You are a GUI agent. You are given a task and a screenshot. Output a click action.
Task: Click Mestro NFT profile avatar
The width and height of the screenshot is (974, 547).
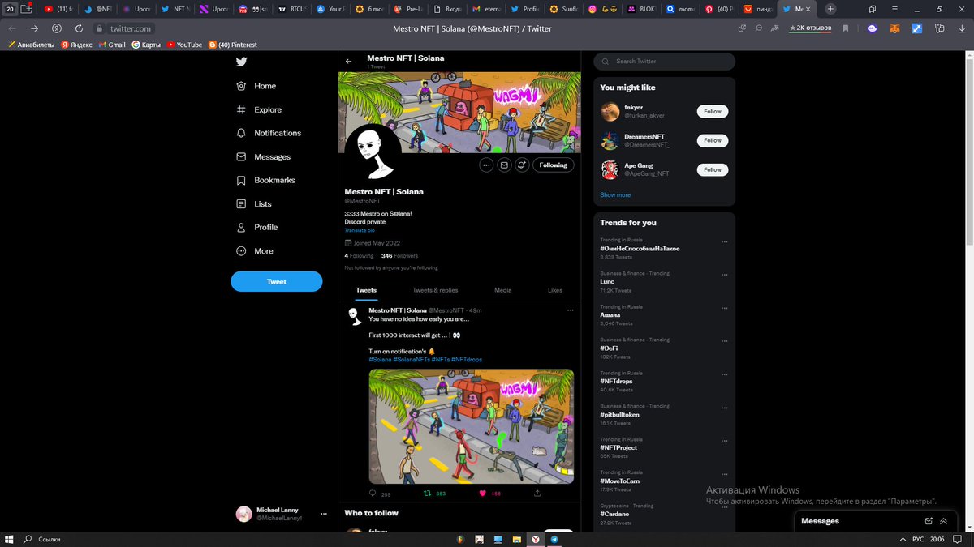coord(373,152)
